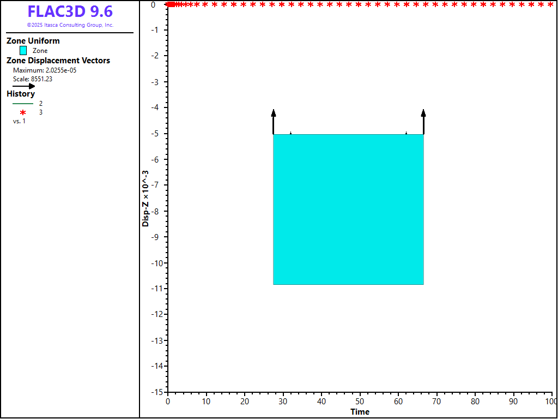Screen dimensions: 558x419
Task: Click the green line History 2 symbol
Action: (23, 103)
